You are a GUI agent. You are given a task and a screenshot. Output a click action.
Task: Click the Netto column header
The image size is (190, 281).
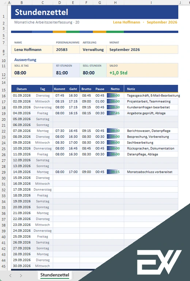pos(115,89)
